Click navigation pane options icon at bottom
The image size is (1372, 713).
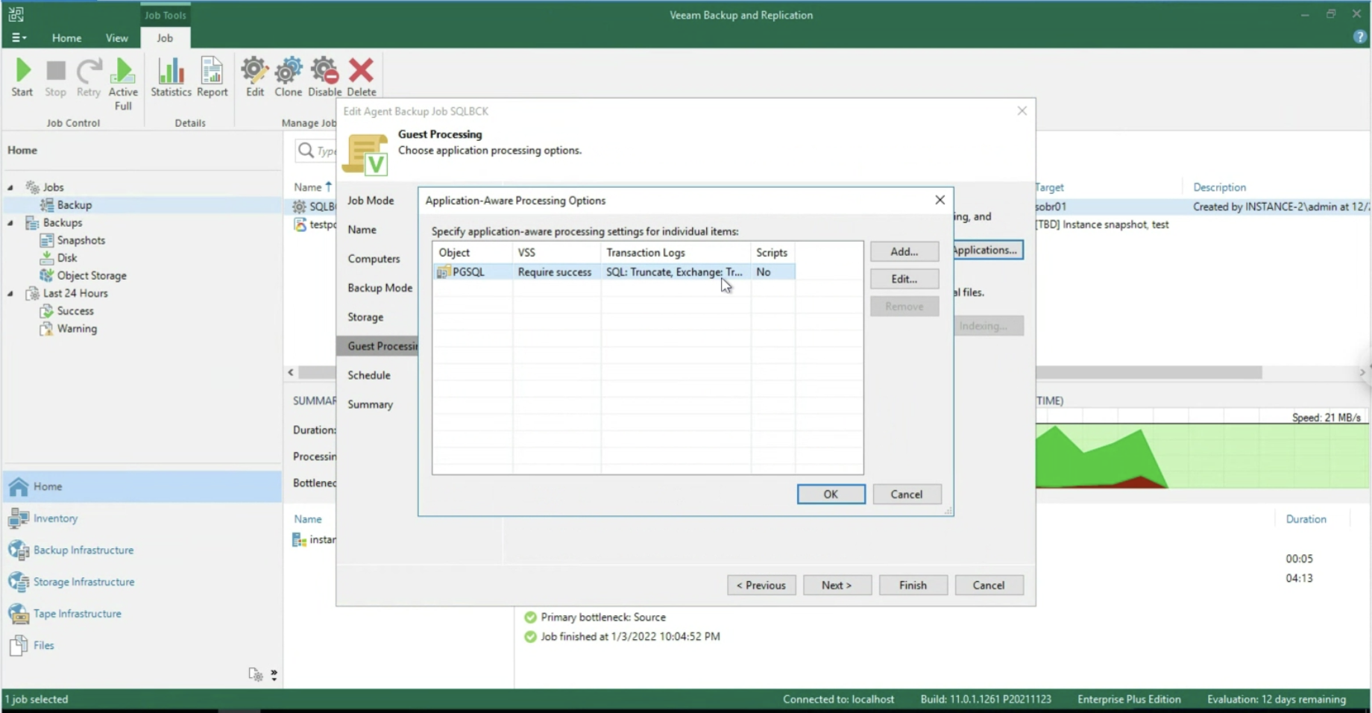256,674
